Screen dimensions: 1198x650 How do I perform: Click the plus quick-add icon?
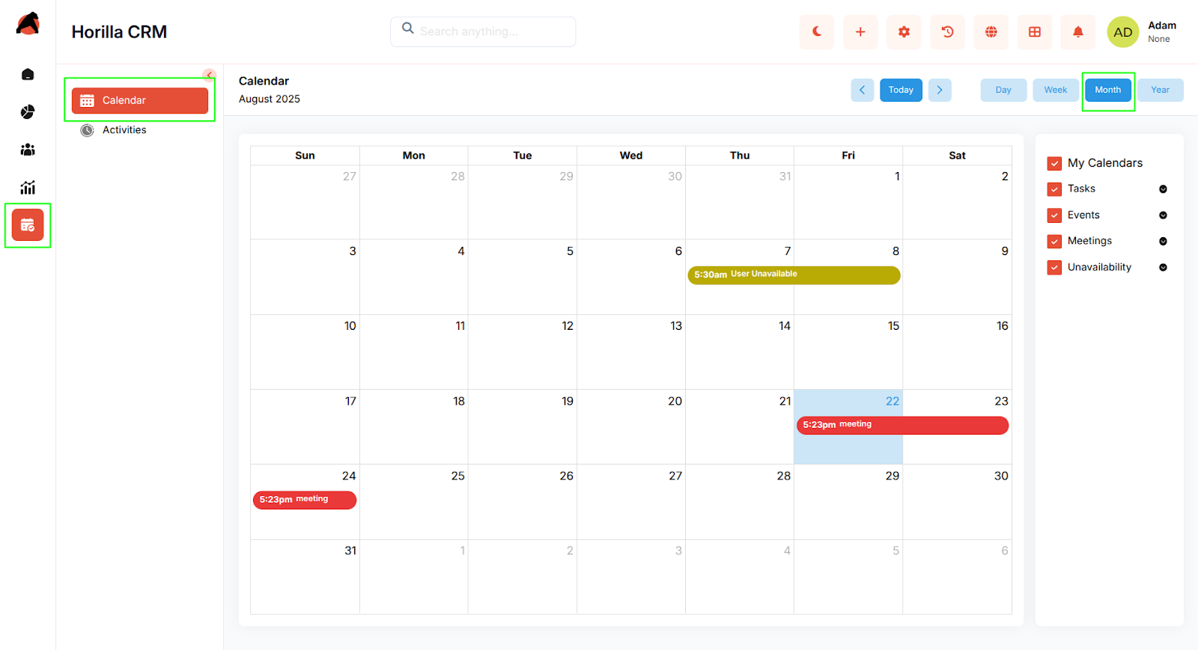[x=860, y=32]
